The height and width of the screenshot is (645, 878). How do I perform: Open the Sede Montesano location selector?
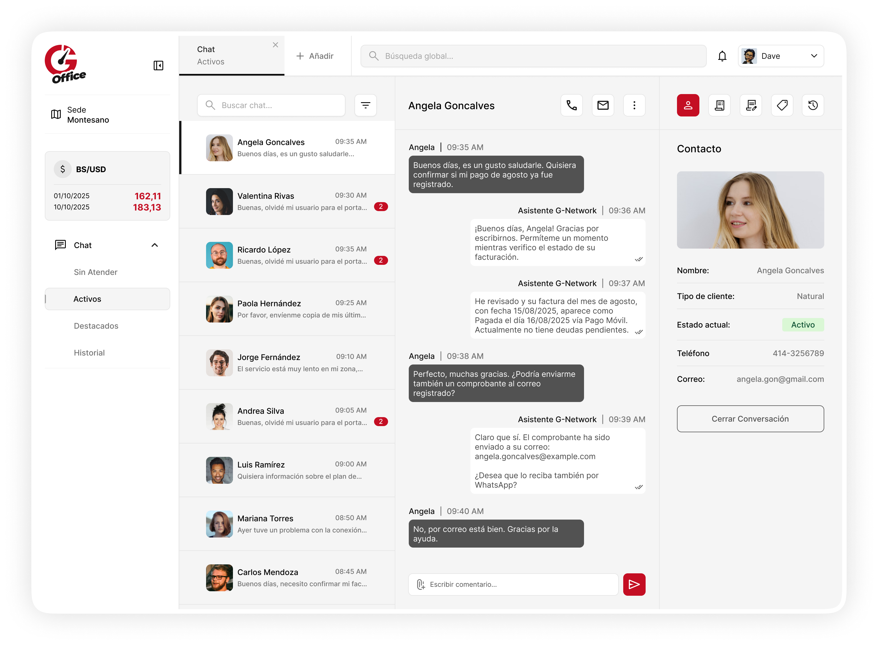tap(107, 114)
